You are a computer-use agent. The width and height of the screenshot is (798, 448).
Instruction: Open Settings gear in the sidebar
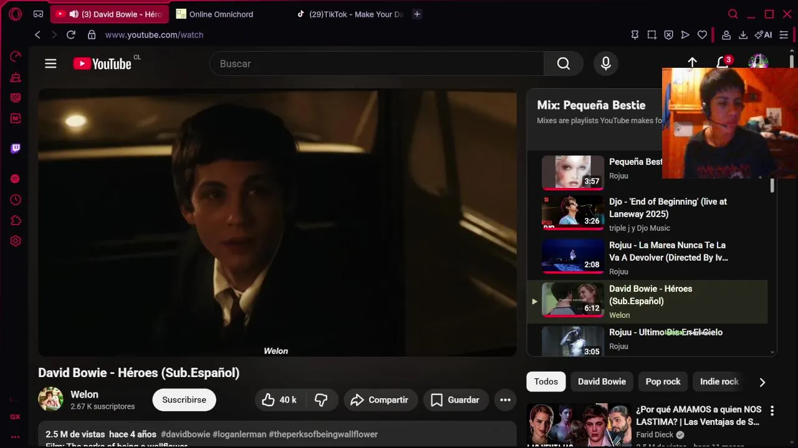[x=16, y=241]
